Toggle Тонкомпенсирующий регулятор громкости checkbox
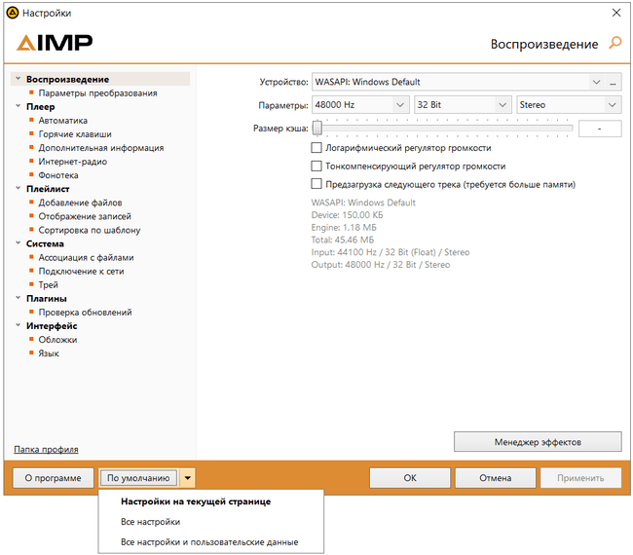This screenshot has height=555, width=633. click(316, 166)
